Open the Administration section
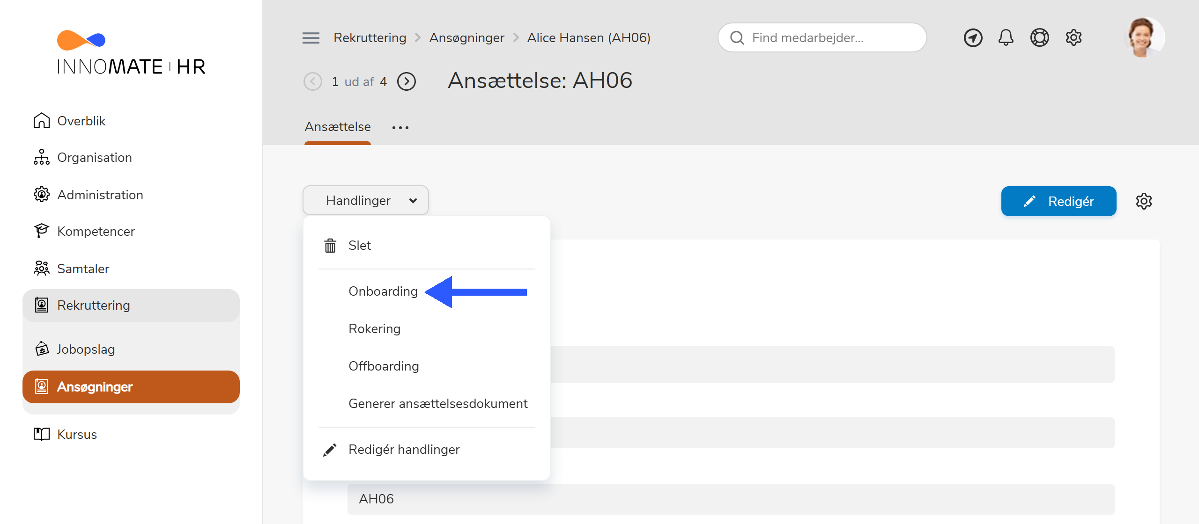Image resolution: width=1199 pixels, height=524 pixels. coord(100,195)
